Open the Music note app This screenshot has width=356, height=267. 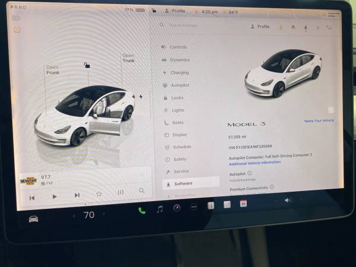click(159, 209)
